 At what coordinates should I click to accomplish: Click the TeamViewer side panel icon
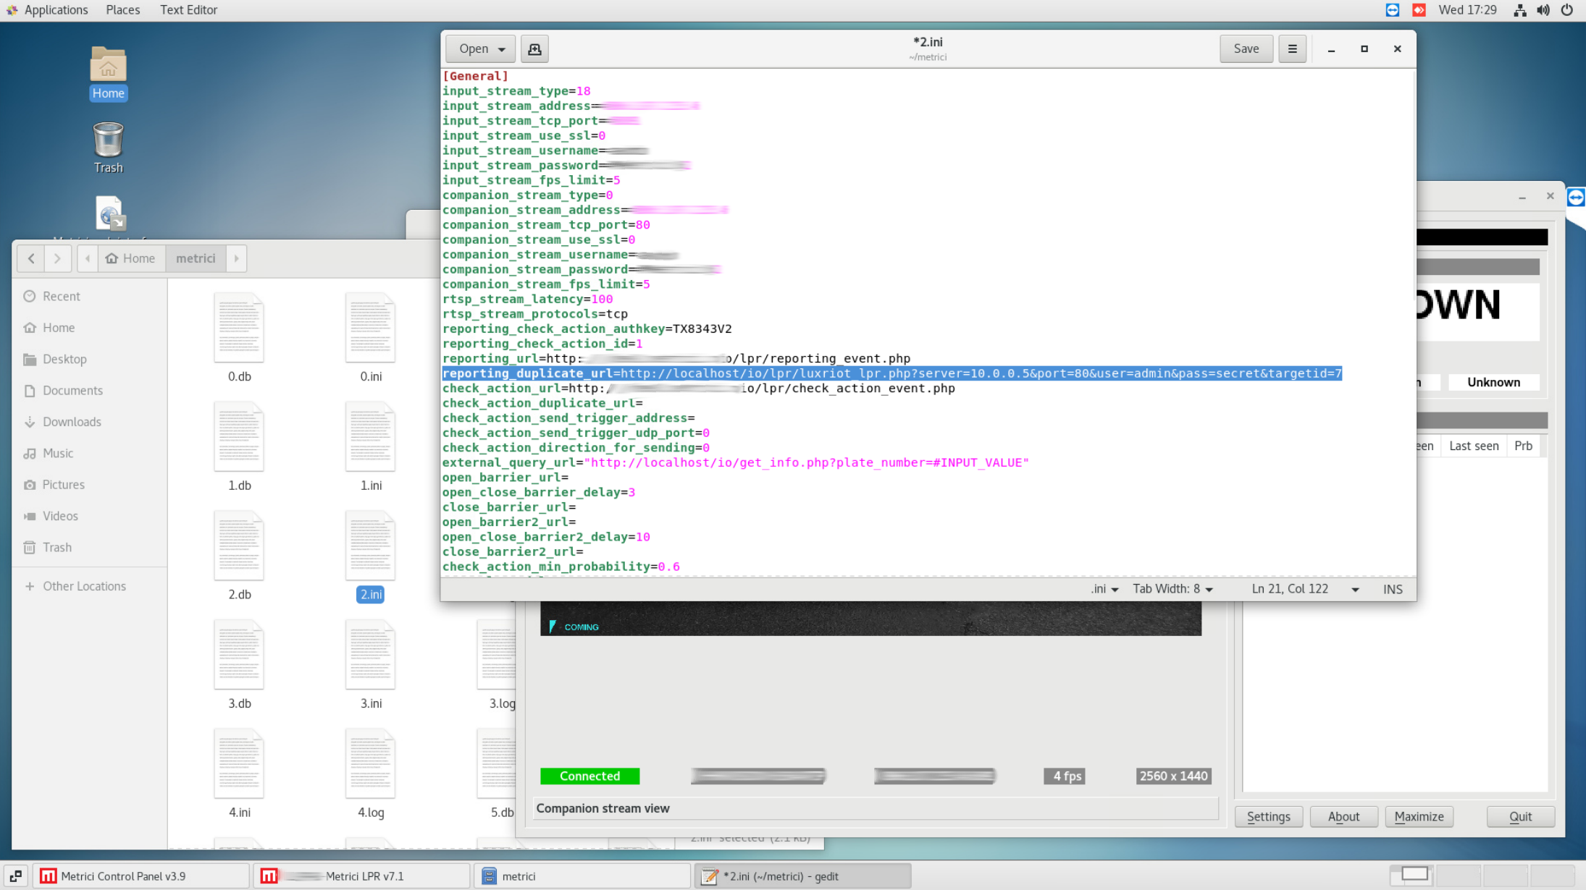1576,198
